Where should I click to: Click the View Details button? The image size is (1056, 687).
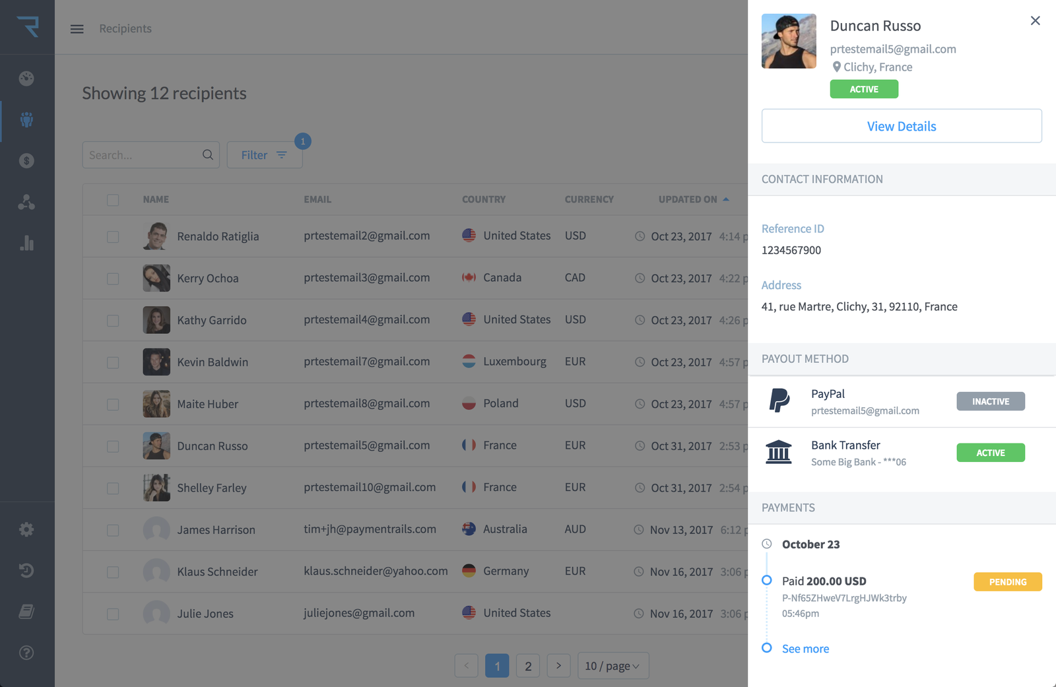coord(902,125)
